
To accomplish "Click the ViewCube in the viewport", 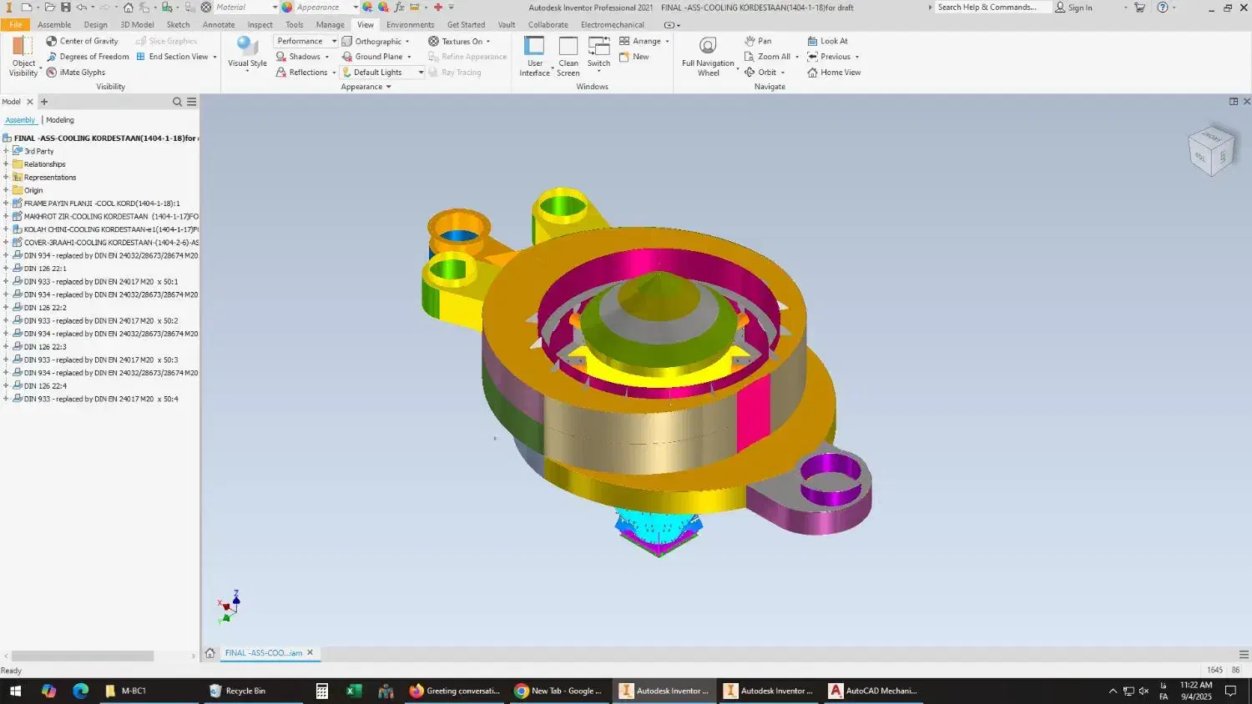I will (1210, 152).
